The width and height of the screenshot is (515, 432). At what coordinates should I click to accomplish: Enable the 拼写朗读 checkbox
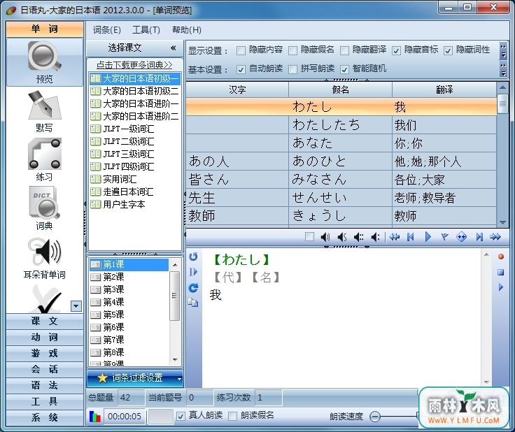(292, 69)
